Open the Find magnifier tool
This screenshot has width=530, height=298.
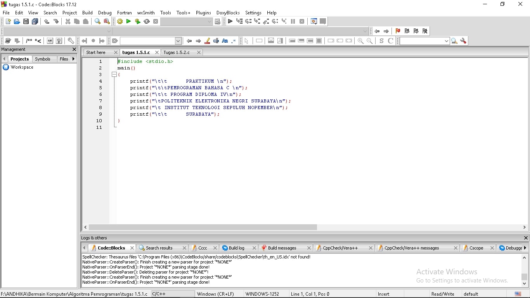click(98, 22)
